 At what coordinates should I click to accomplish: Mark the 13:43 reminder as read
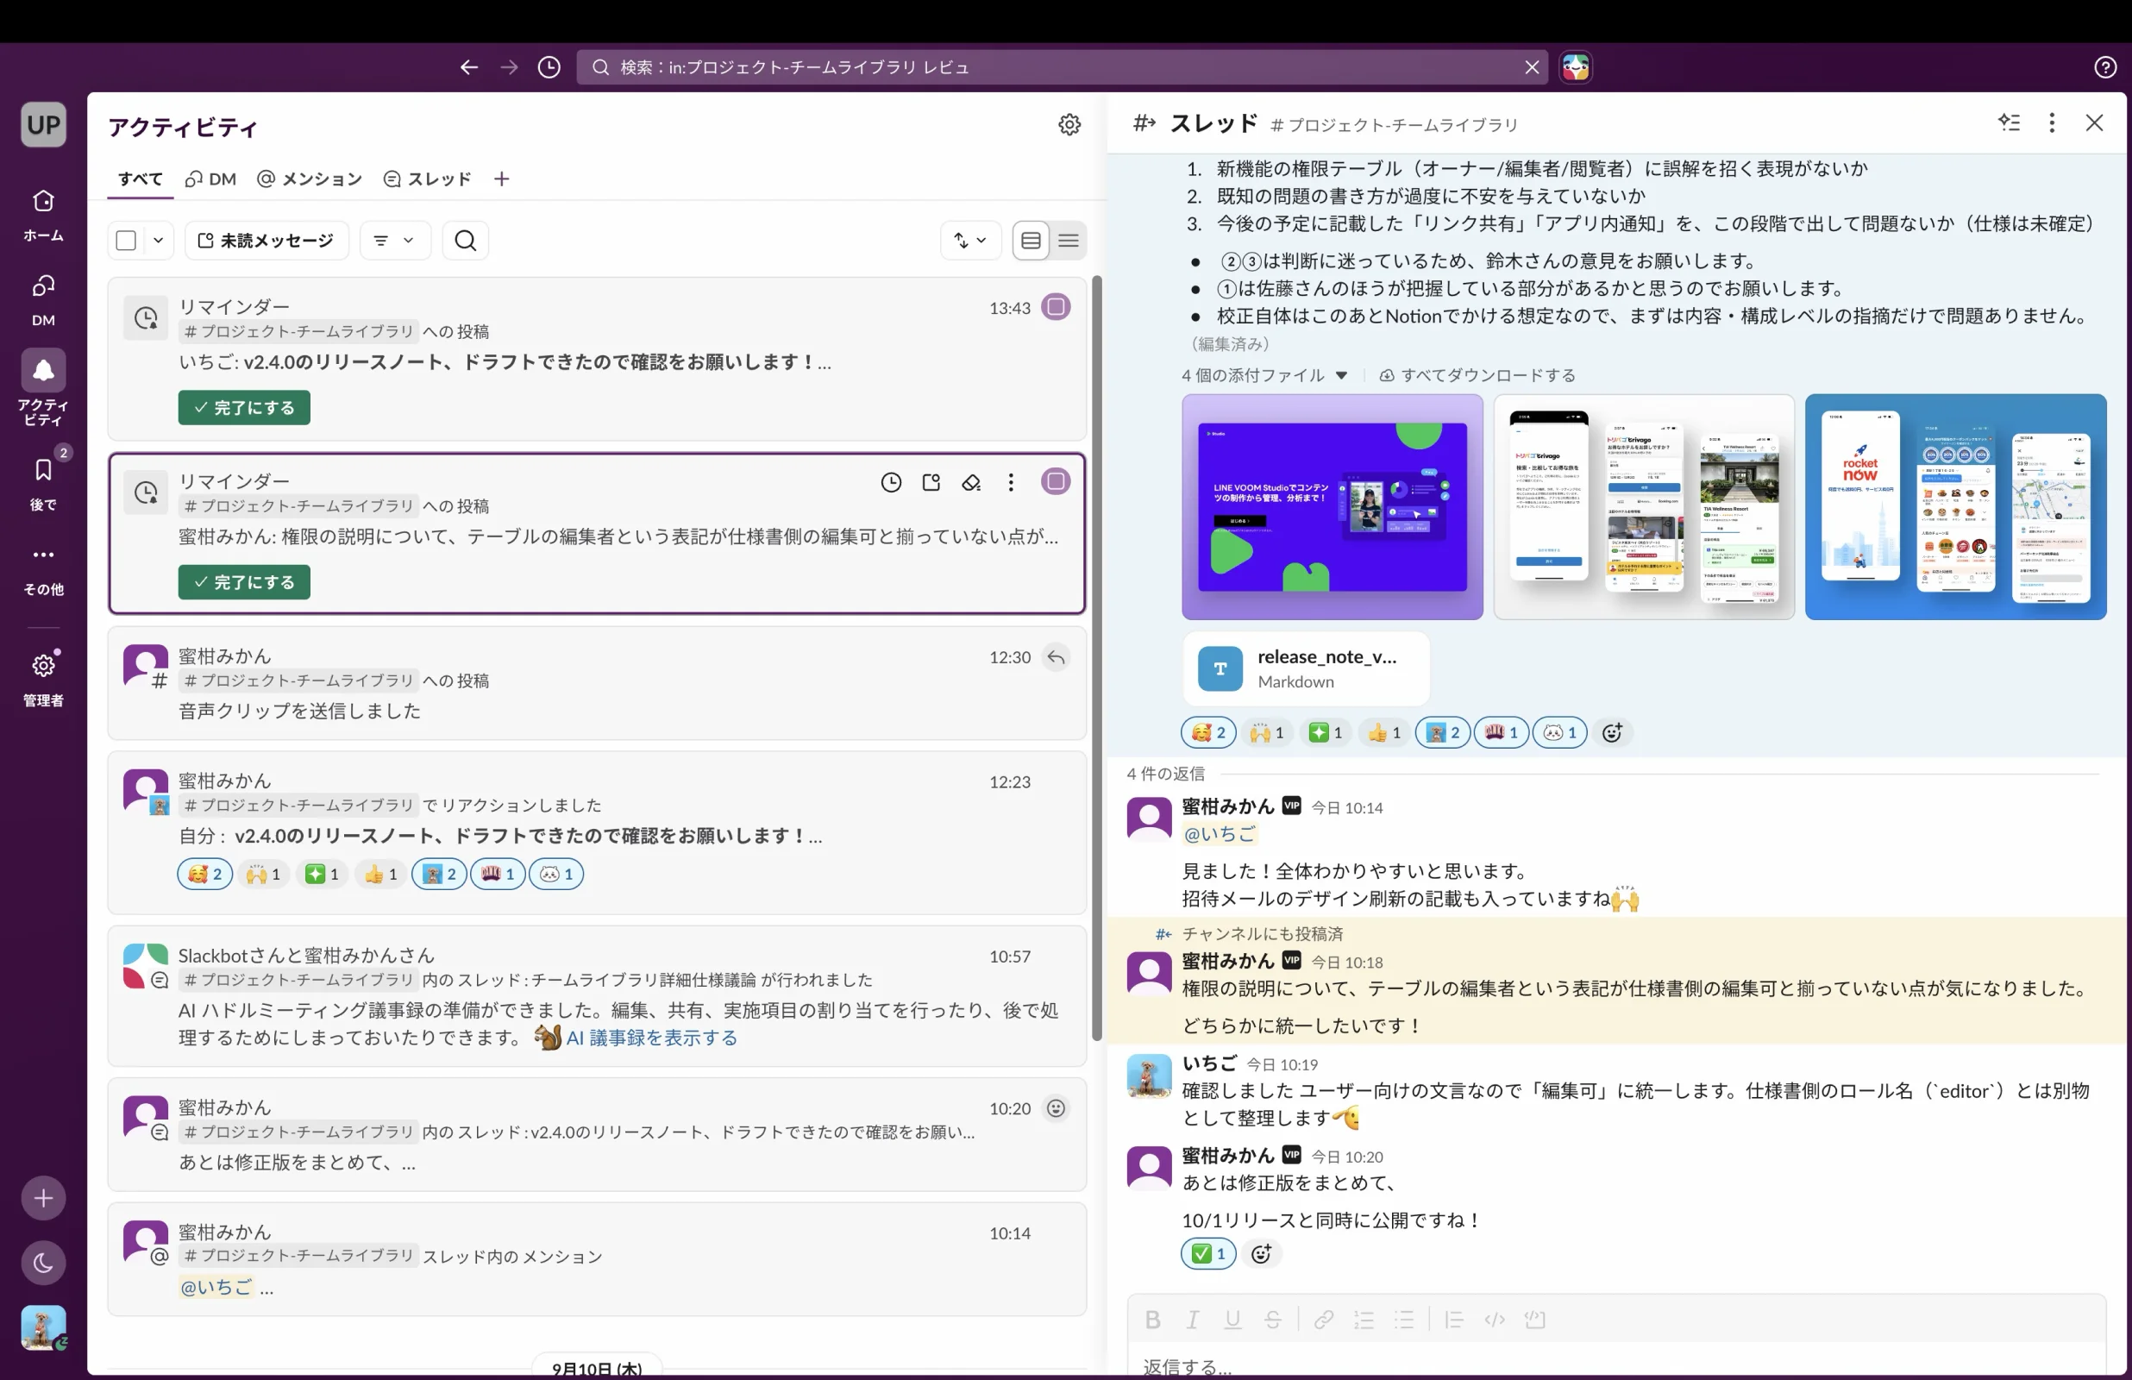1057,307
